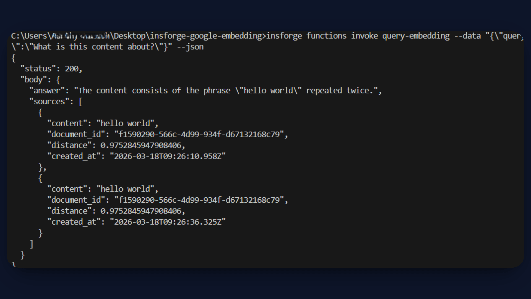This screenshot has height=299, width=531.
Task: Click the --data flag in the command
Action: coord(467,36)
